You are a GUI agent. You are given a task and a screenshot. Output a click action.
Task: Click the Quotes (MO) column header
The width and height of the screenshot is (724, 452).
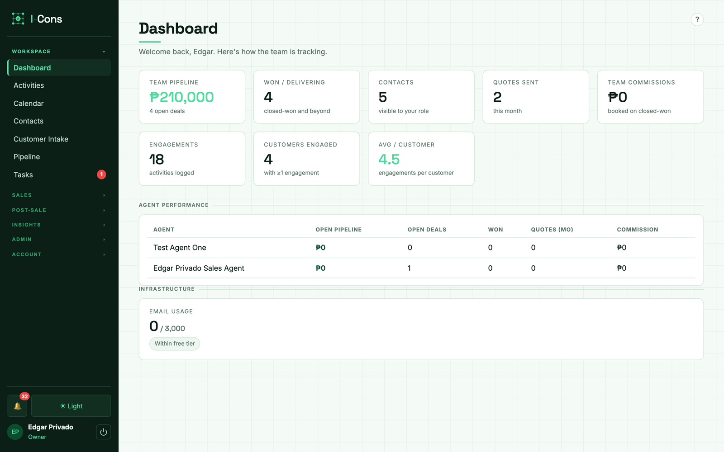(552, 230)
